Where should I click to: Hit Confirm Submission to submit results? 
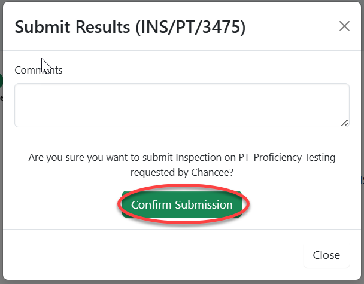click(x=181, y=205)
